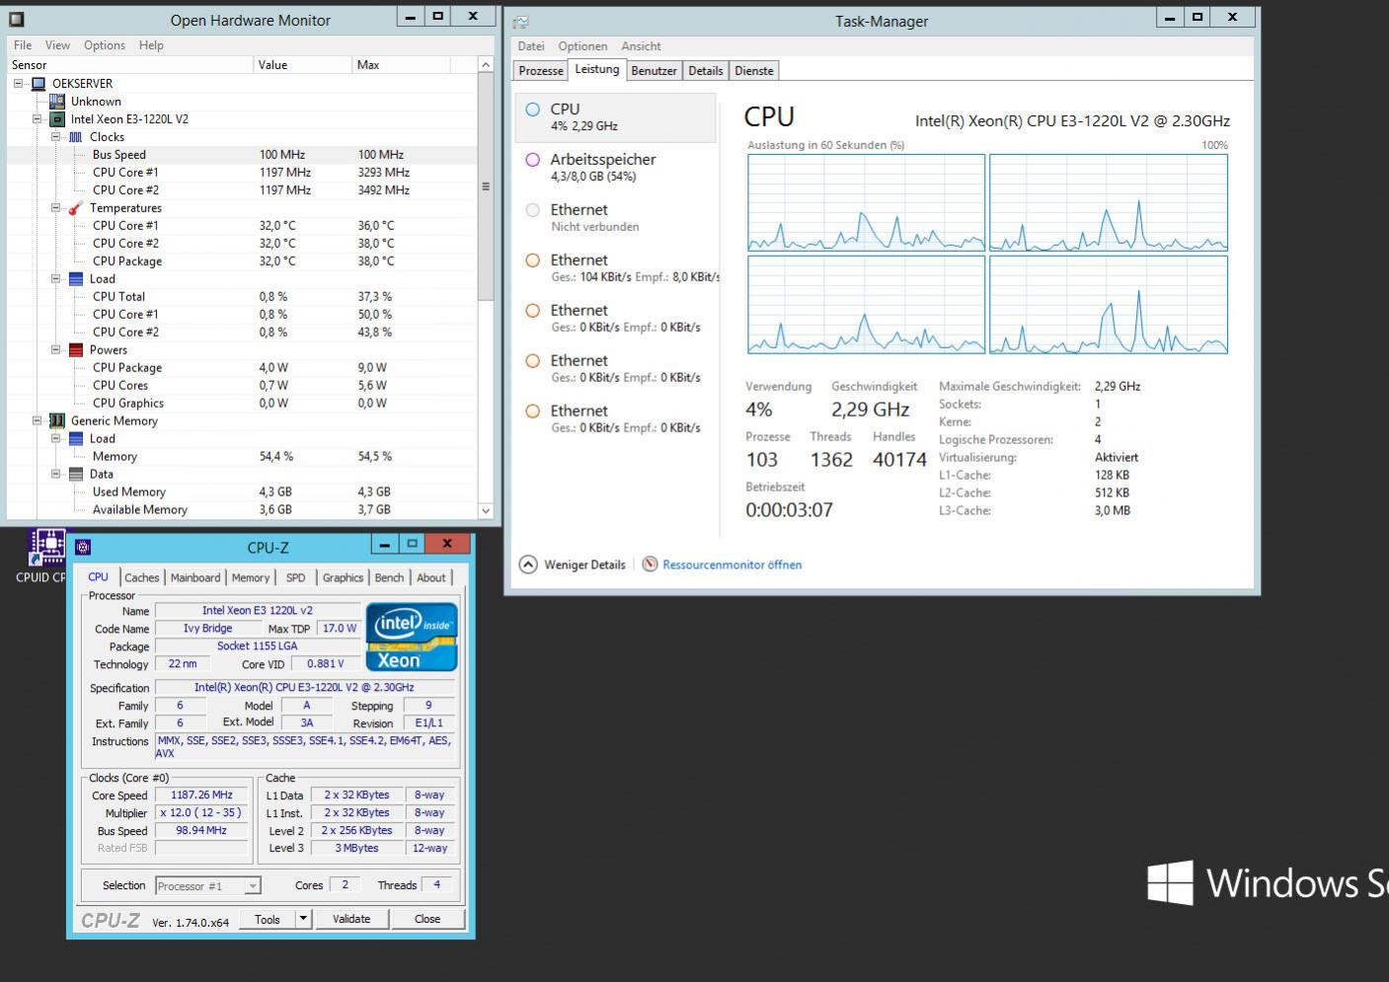
Task: Click the Sensor column header
Action: click(130, 65)
